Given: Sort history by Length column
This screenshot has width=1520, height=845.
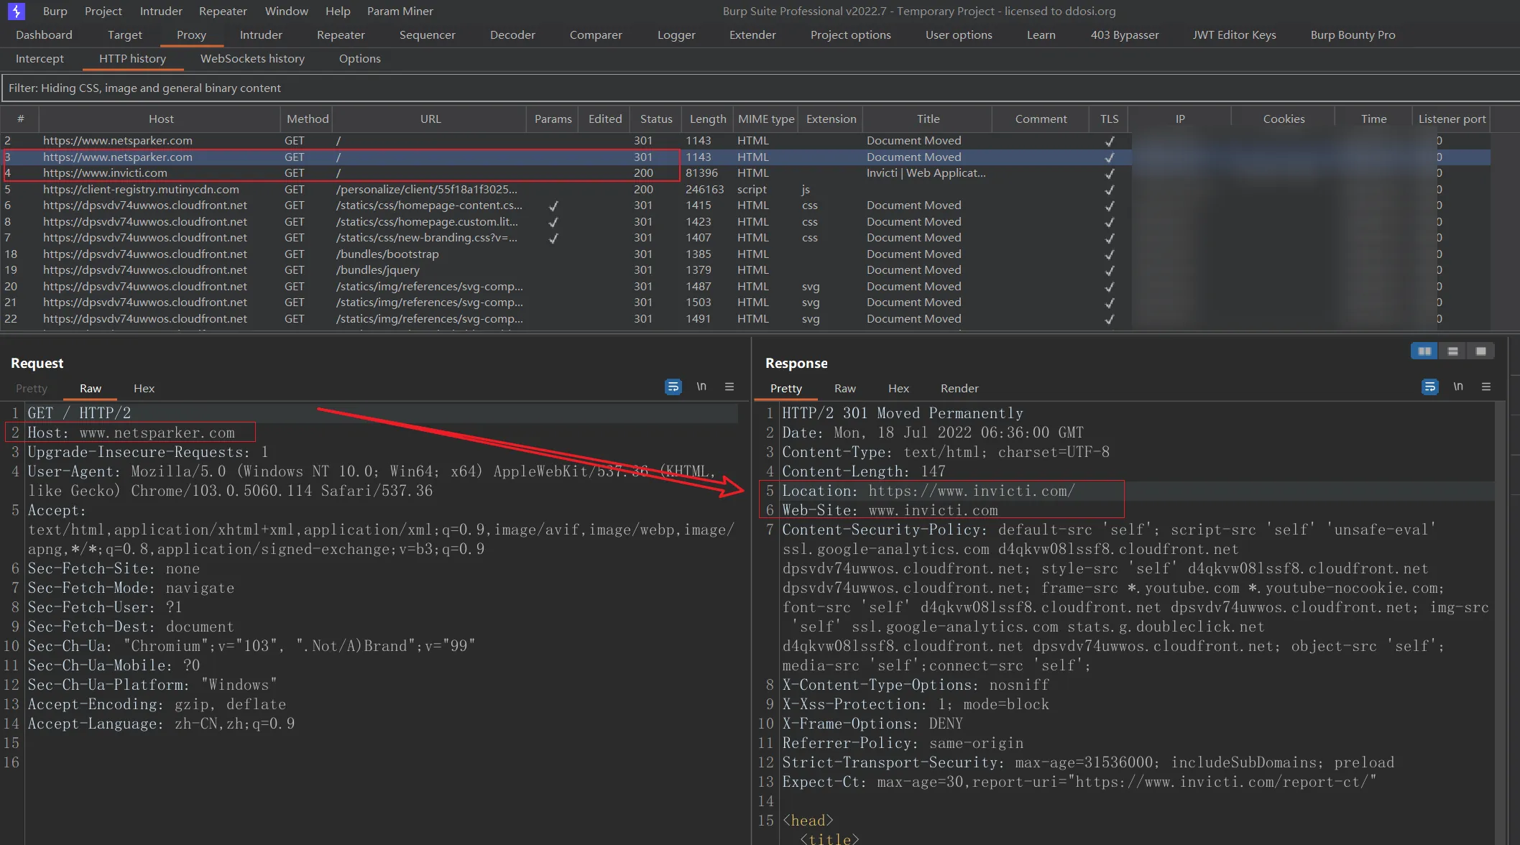Looking at the screenshot, I should click(707, 119).
